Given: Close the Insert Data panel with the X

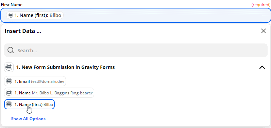Looking at the screenshot, I should click(264, 31).
